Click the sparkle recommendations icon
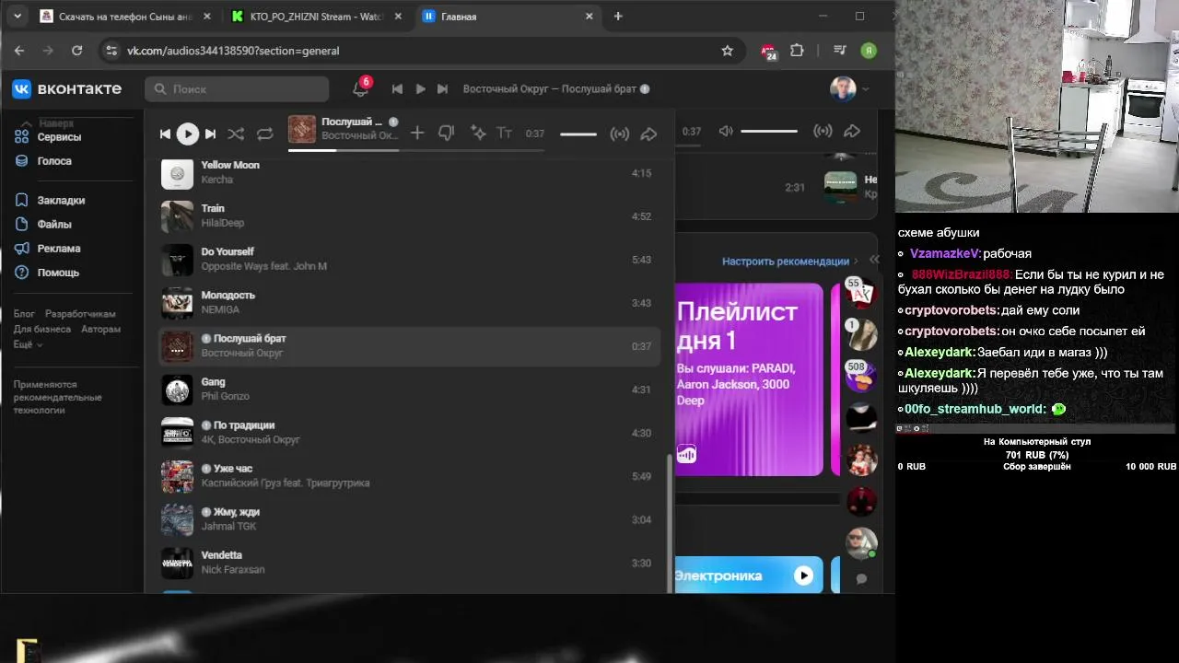1179x663 pixels. pos(478,134)
